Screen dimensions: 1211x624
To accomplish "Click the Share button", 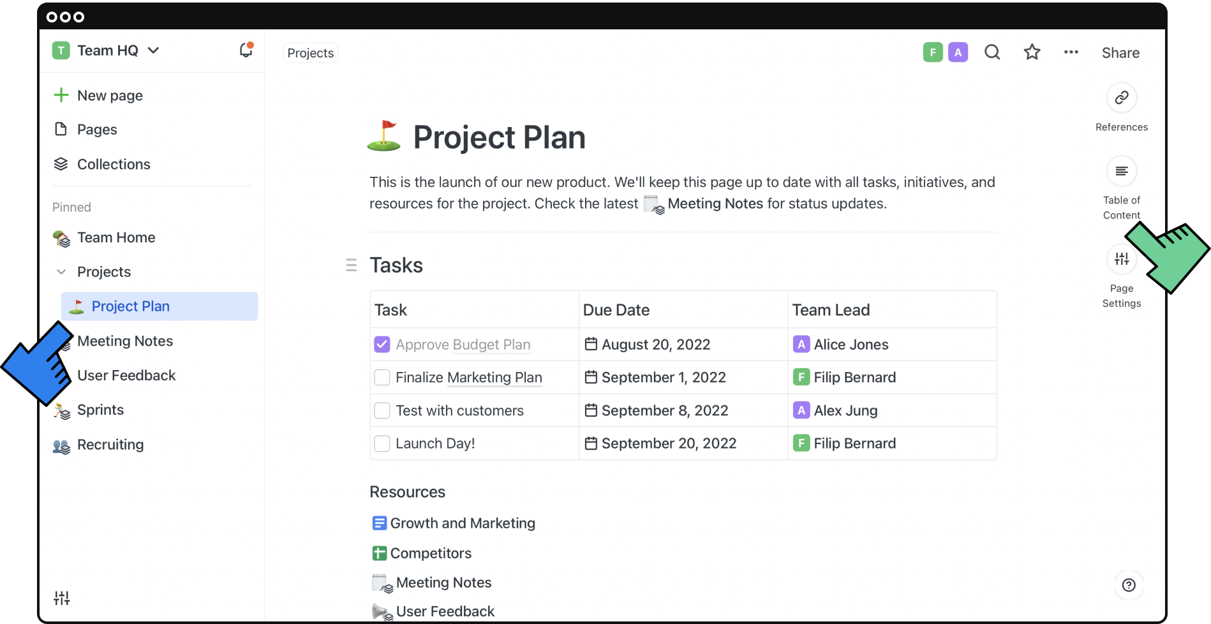I will pos(1120,52).
